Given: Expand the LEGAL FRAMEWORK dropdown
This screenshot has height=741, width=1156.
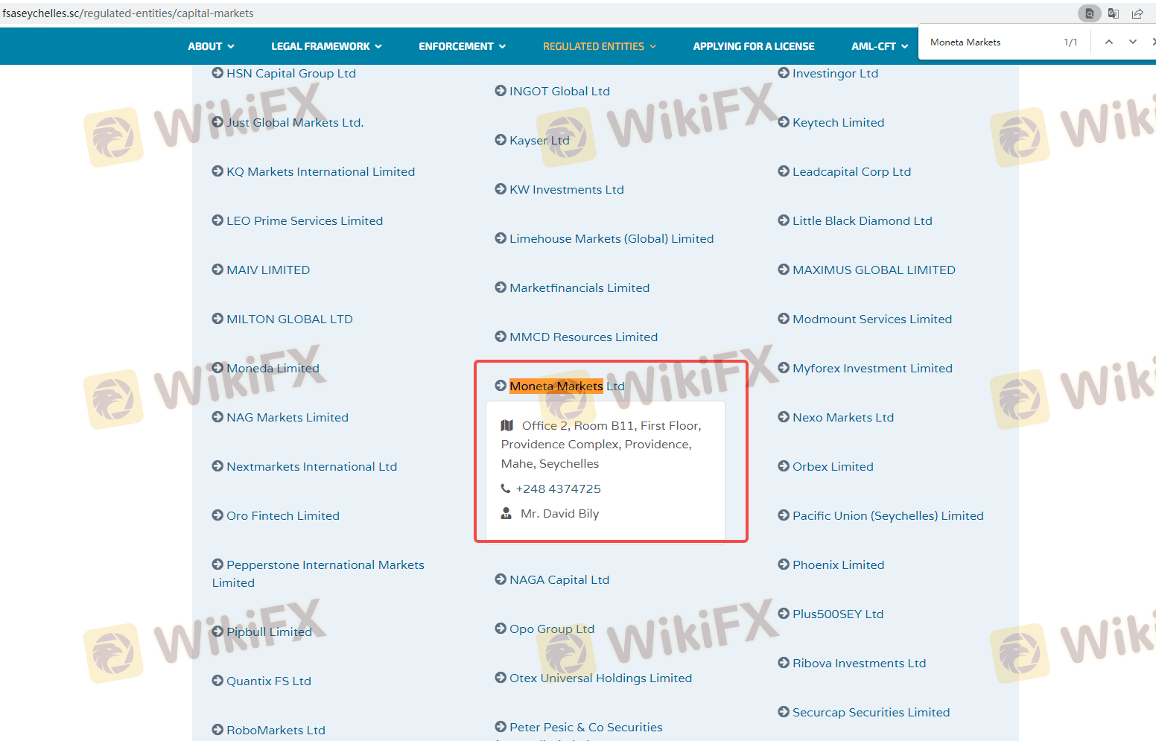Looking at the screenshot, I should [x=326, y=46].
